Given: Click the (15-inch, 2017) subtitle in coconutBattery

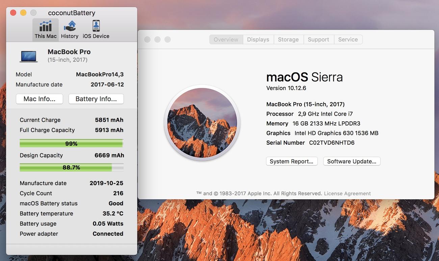Looking at the screenshot, I should tap(68, 60).
